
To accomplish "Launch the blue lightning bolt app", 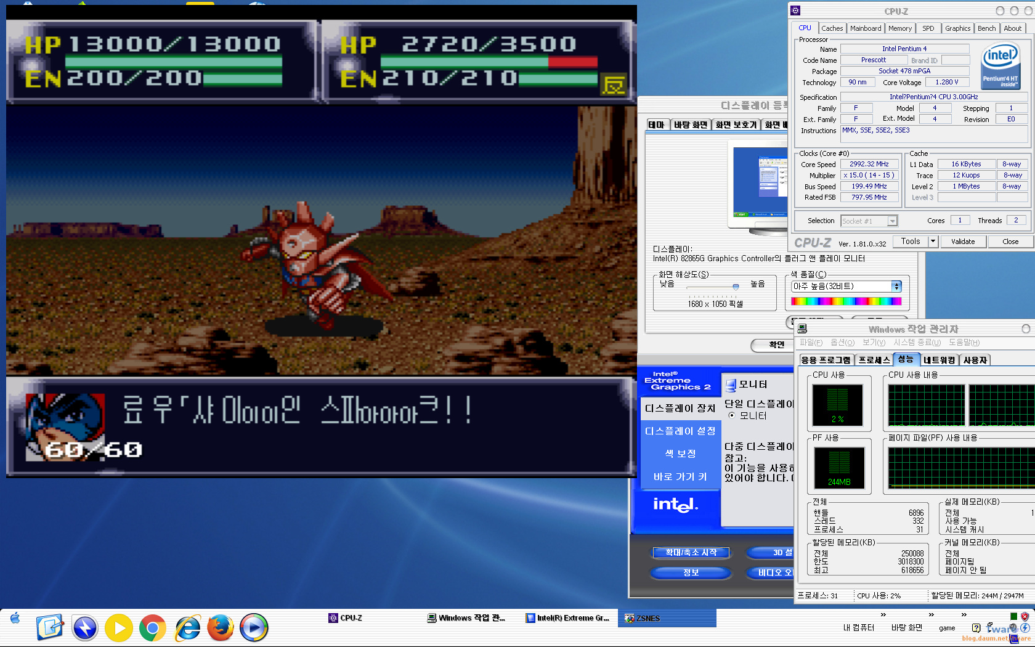I will point(85,628).
